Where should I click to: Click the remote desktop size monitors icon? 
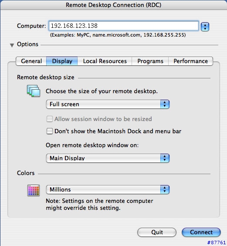tap(34, 91)
